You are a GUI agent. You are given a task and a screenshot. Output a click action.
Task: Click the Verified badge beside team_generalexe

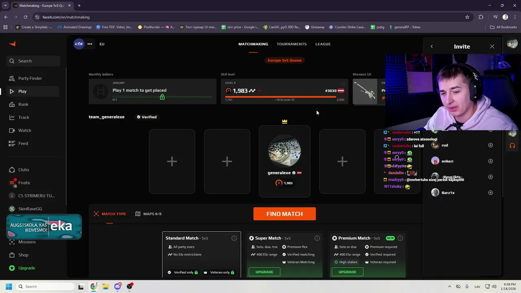click(147, 117)
